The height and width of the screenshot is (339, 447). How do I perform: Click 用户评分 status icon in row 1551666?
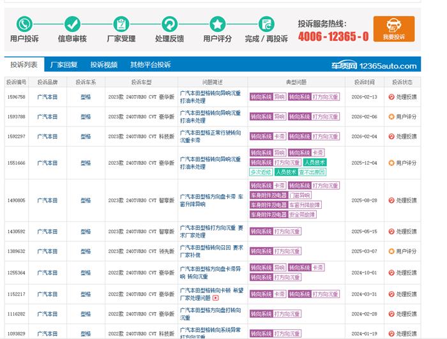click(x=391, y=163)
